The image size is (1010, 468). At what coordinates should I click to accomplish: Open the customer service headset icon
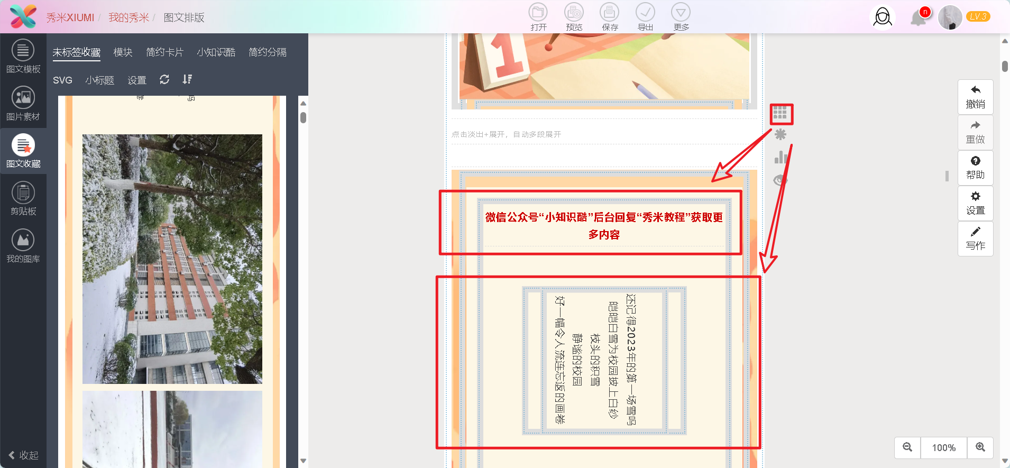882,17
